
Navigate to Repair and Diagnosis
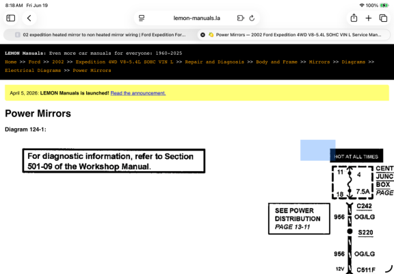[x=214, y=62]
